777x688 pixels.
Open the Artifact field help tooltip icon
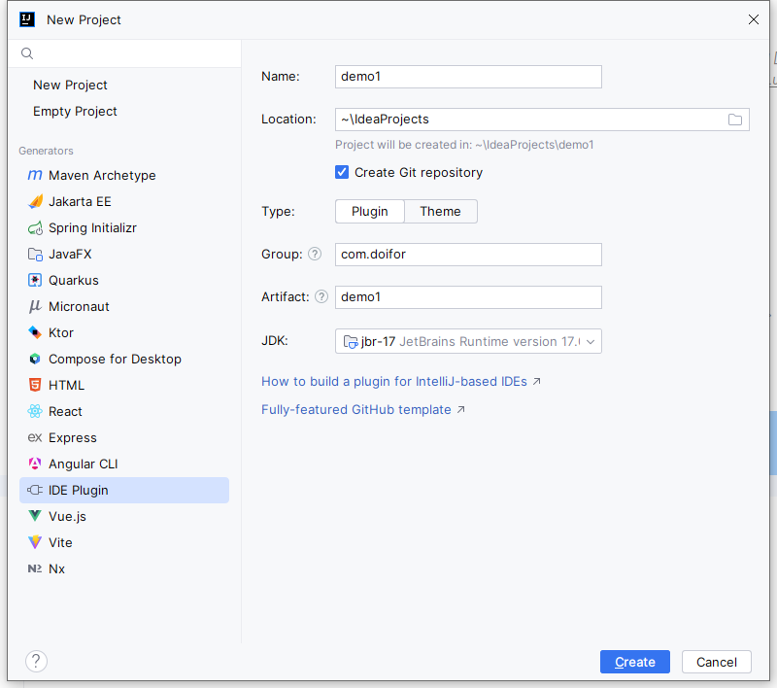[321, 296]
